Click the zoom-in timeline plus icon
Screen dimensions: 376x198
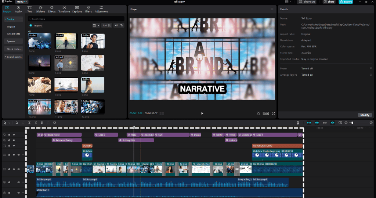pyautogui.click(x=371, y=123)
